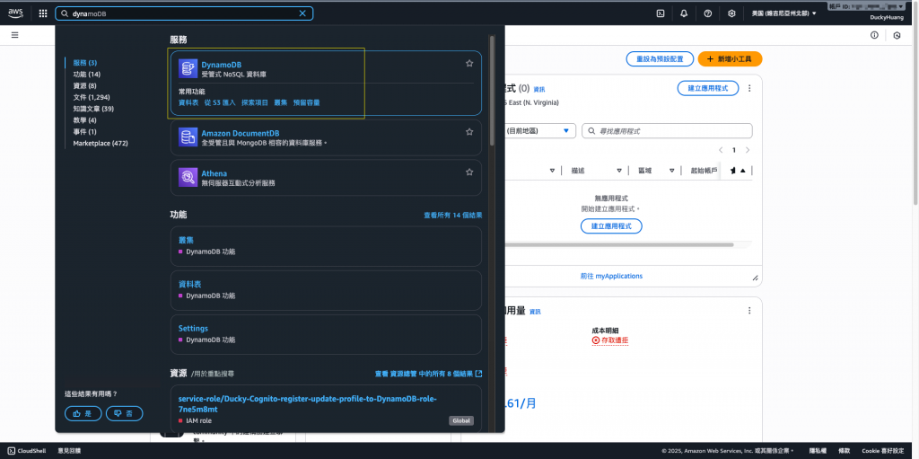
Task: Open the notifications bell
Action: pos(684,13)
